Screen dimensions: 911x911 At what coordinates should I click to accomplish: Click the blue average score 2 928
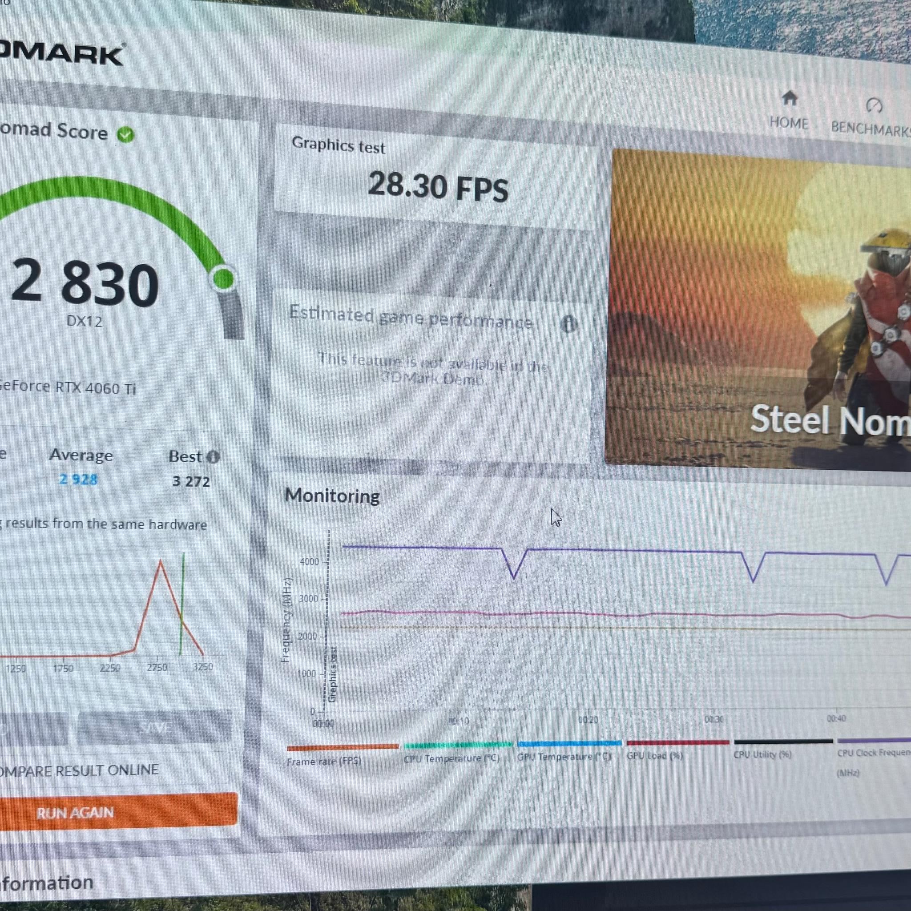pyautogui.click(x=78, y=479)
